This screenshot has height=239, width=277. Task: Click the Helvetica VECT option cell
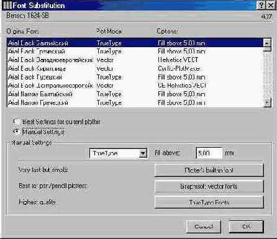coord(178,60)
